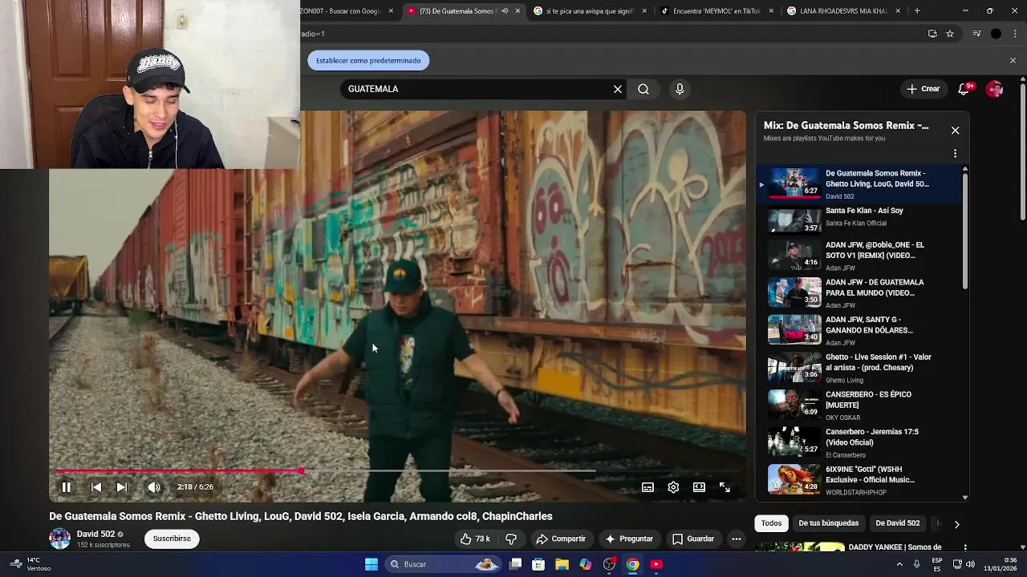Viewport: 1027px width, 577px height.
Task: Play Canserbero - Jeremías 17:5 video
Action: (859, 443)
